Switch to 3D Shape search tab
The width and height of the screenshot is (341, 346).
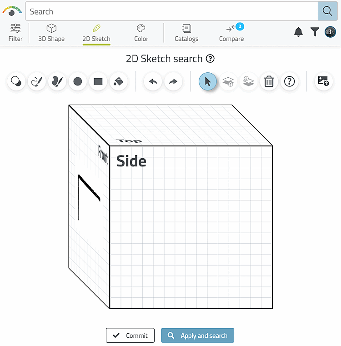(51, 33)
